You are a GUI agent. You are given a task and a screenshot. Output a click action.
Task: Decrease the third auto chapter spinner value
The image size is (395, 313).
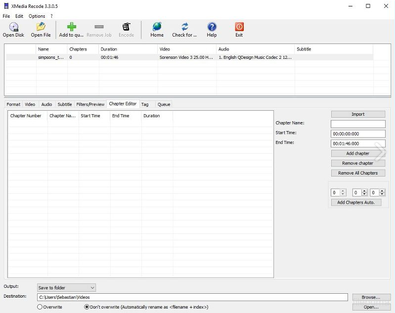click(382, 194)
